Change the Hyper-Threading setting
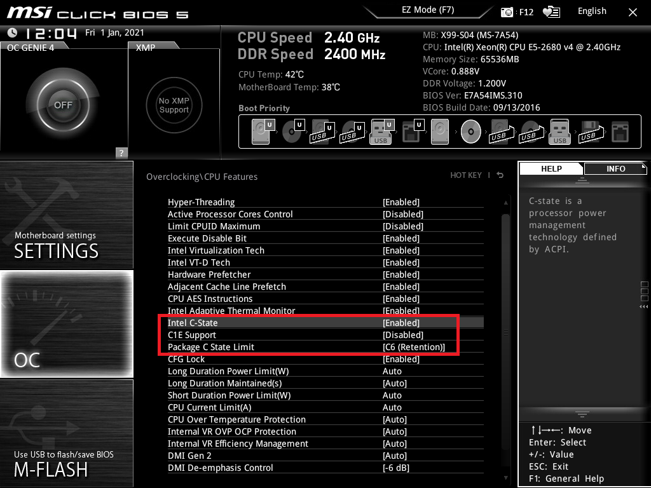651x488 pixels. (325, 202)
